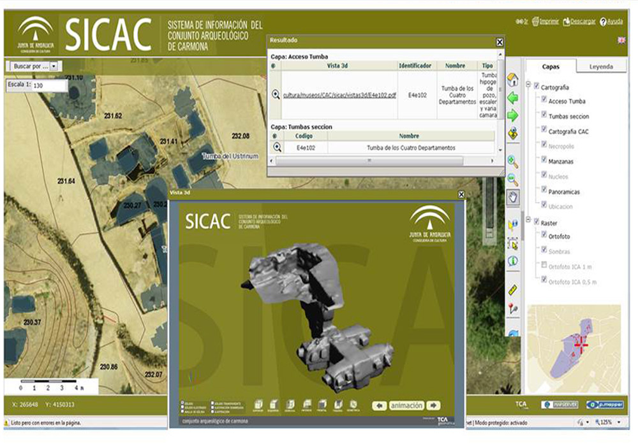The width and height of the screenshot is (638, 446).
Task: Enable the Ortofoto ICA 1 m layer
Action: (x=544, y=264)
